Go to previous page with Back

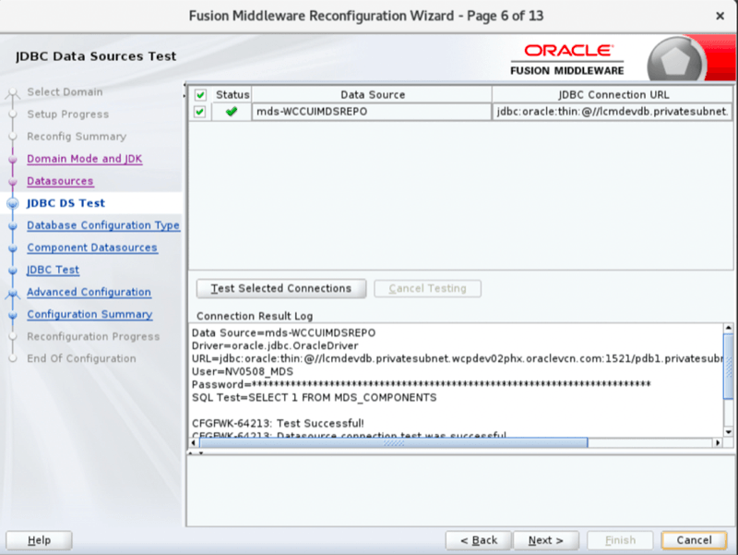(x=478, y=540)
